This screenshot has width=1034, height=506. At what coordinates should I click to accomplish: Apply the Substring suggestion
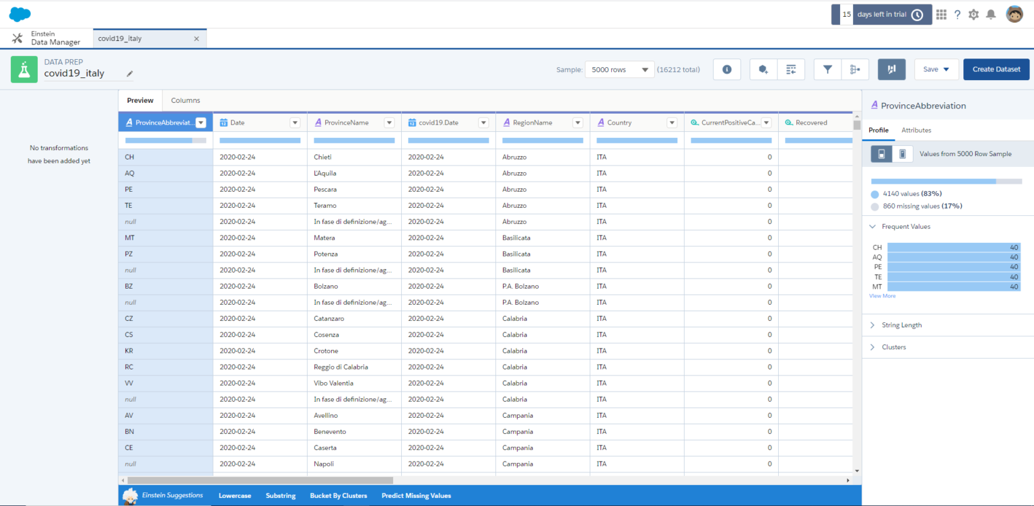(281, 496)
